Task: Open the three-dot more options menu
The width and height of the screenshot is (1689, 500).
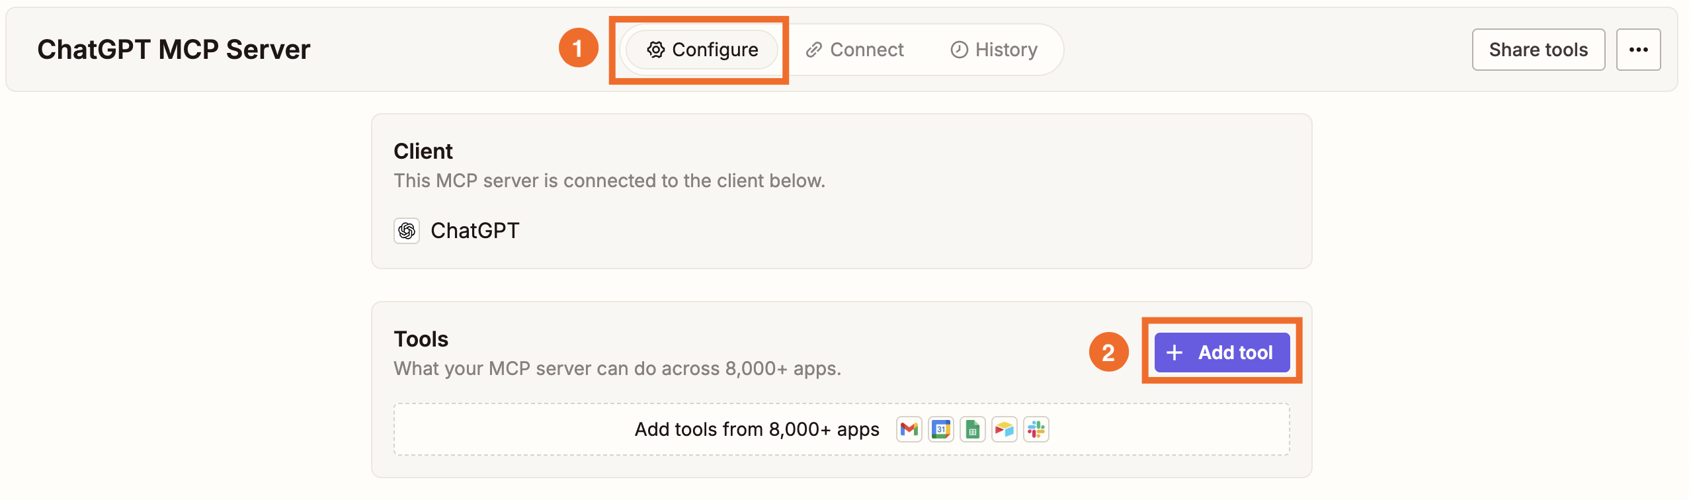Action: [x=1638, y=50]
